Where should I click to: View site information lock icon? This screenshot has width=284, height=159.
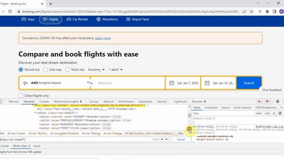19,11
